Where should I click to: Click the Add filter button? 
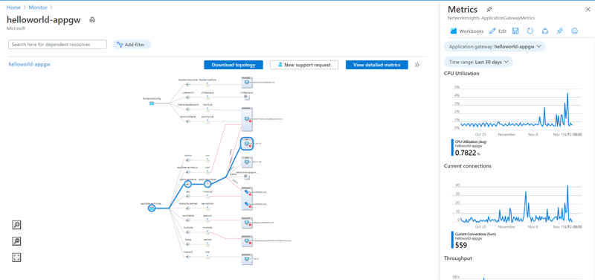tap(132, 45)
